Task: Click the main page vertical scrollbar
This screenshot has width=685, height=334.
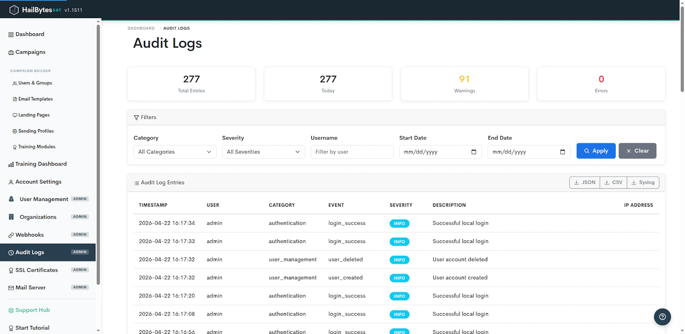Action: [x=682, y=49]
